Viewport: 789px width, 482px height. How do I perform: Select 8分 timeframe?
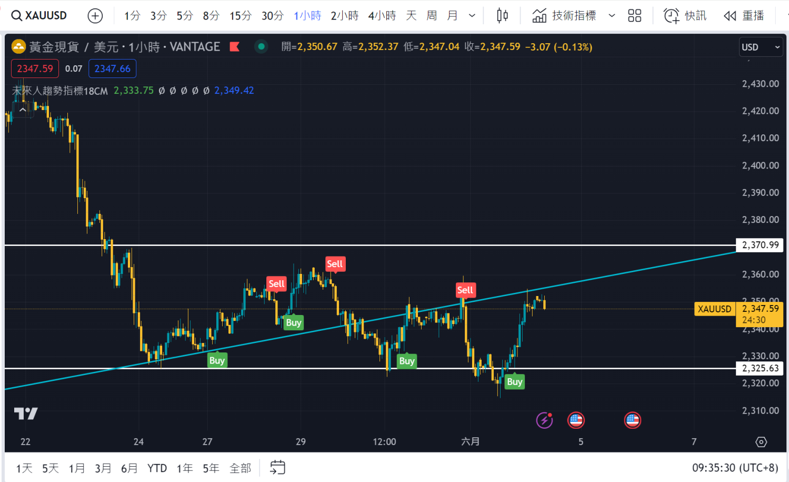point(211,16)
